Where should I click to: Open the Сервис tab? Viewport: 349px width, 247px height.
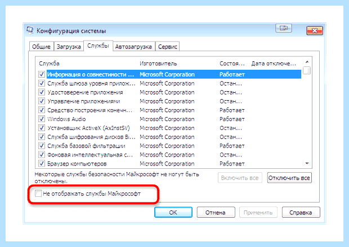tap(167, 47)
